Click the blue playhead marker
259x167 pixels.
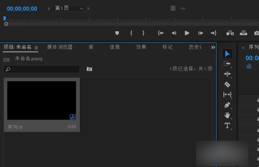5,19
